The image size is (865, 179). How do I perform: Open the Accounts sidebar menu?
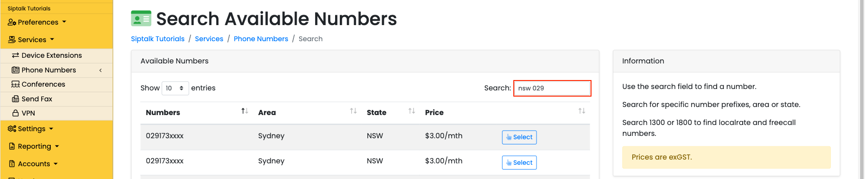click(x=33, y=164)
